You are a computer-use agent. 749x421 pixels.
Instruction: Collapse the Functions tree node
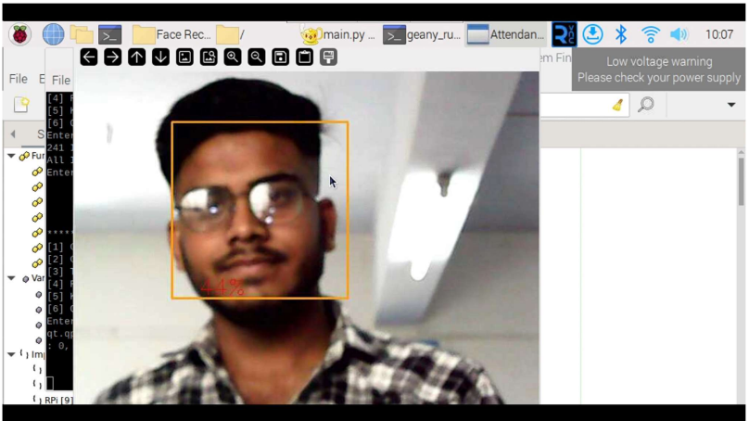coord(11,156)
